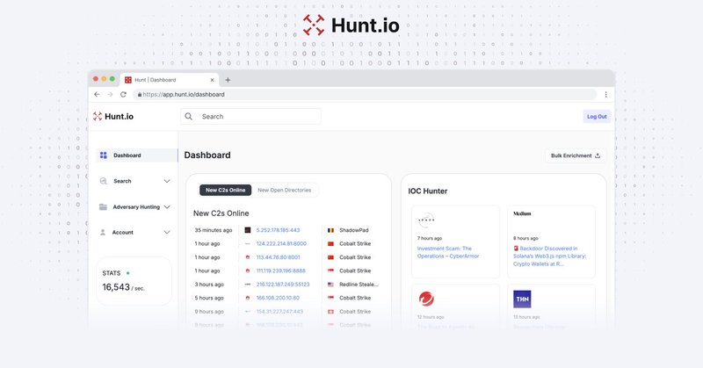Image resolution: width=703 pixels, height=368 pixels.
Task: Click the 16,543 / sec stats value
Action: 123,287
